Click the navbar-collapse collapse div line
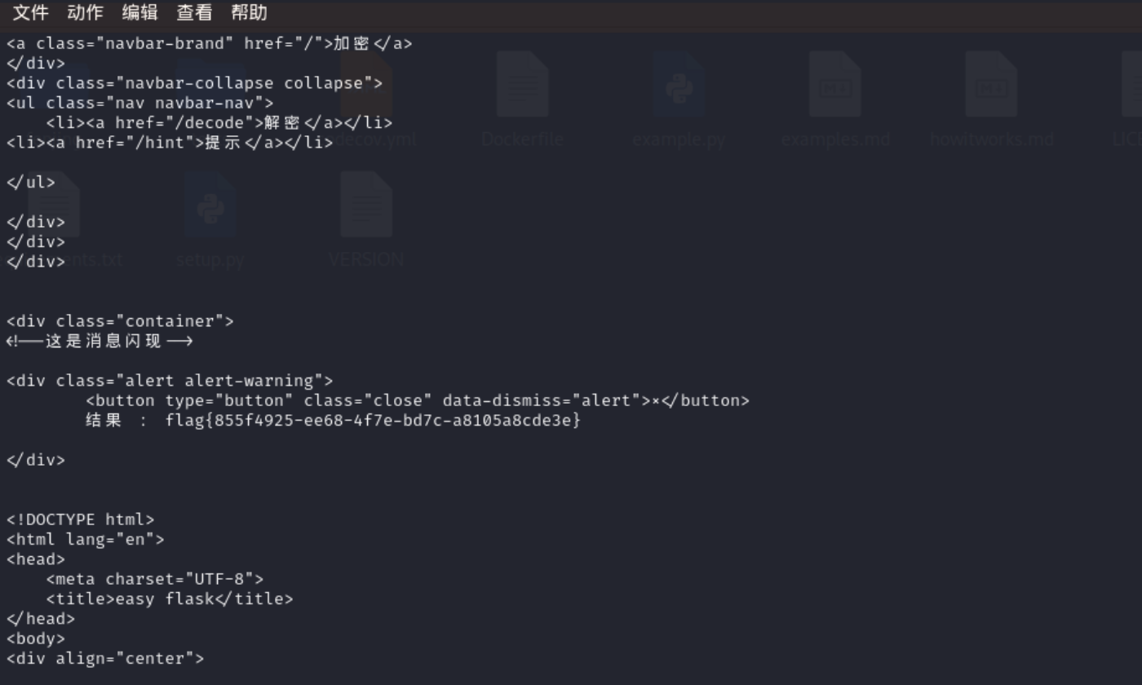 click(194, 83)
